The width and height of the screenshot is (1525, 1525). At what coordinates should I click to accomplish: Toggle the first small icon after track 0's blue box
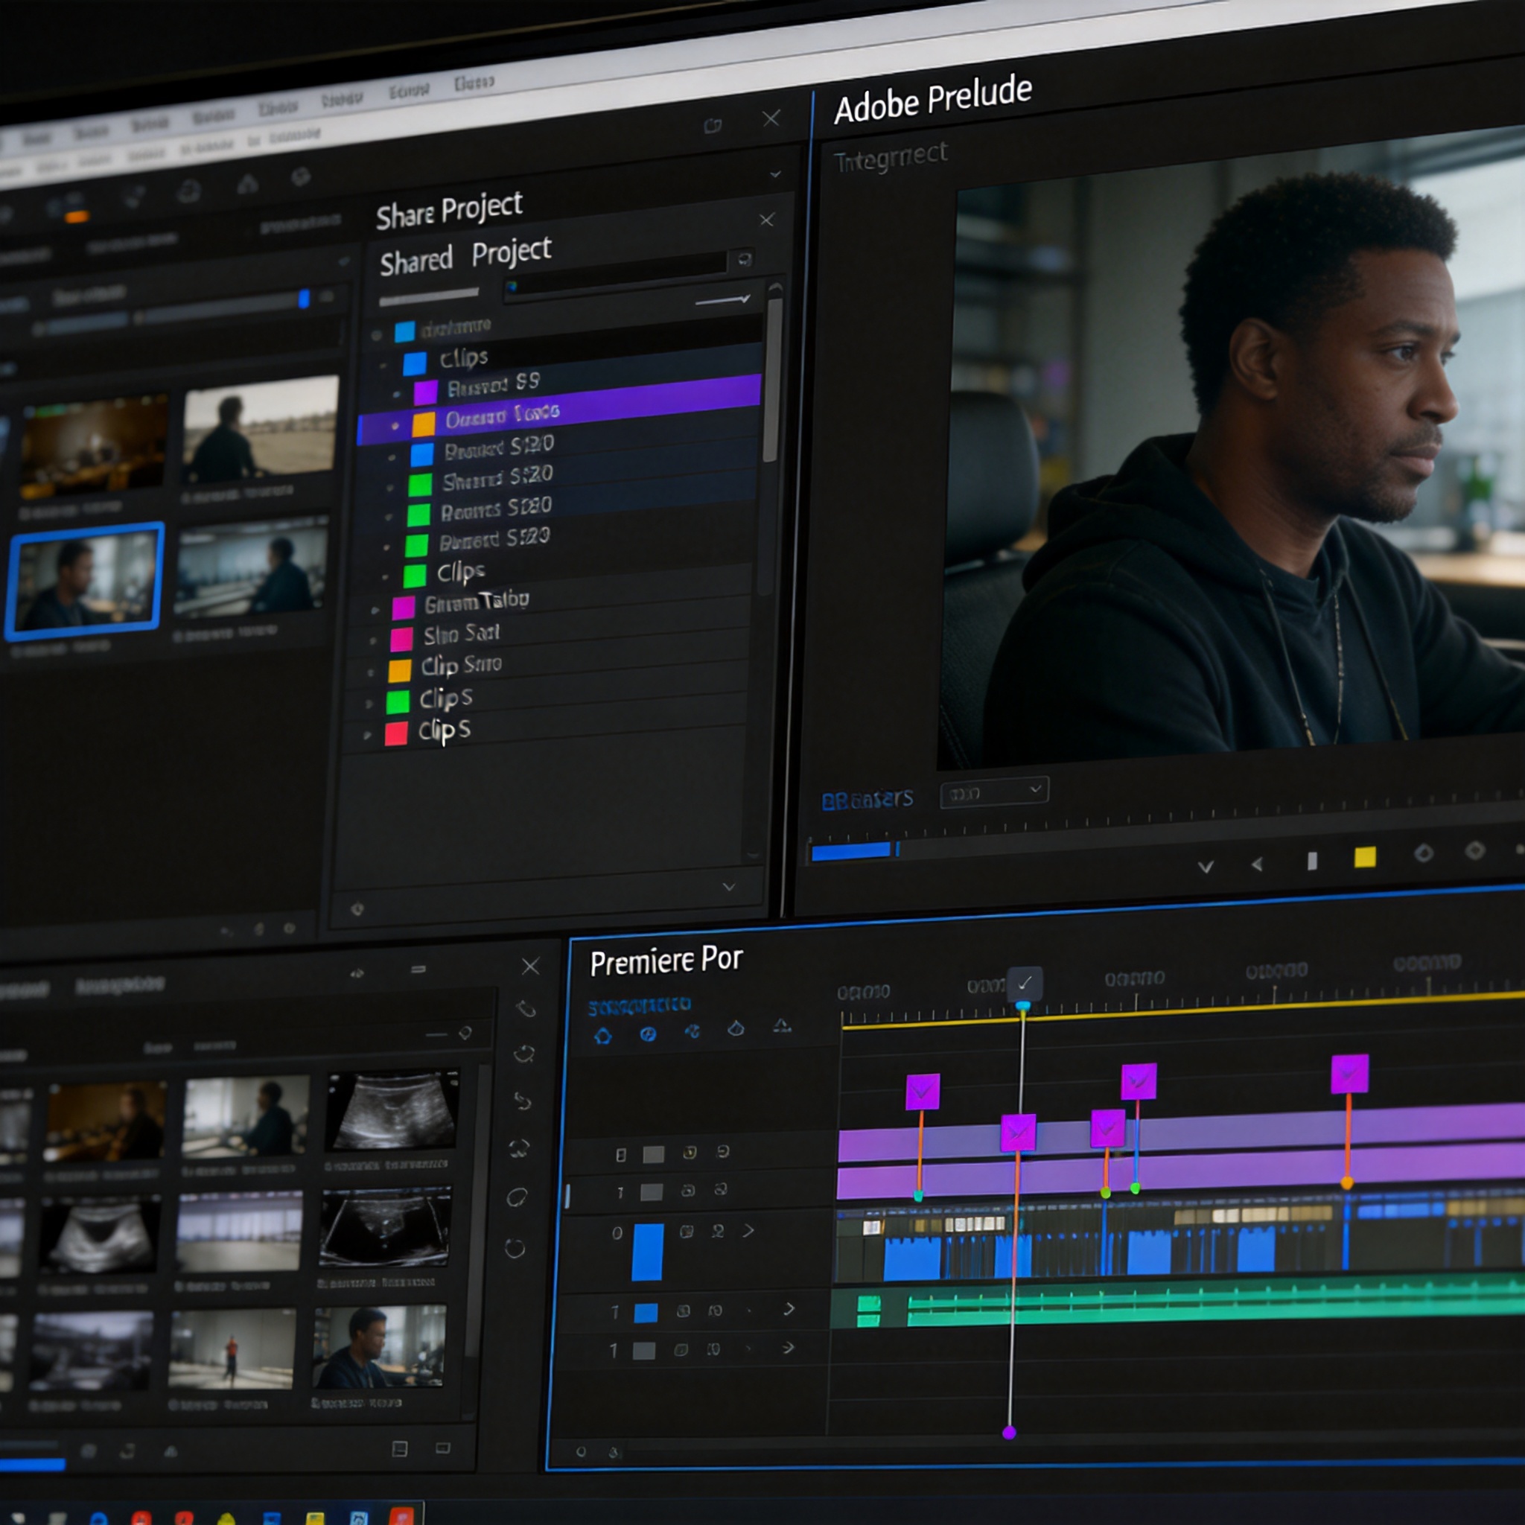pyautogui.click(x=687, y=1232)
